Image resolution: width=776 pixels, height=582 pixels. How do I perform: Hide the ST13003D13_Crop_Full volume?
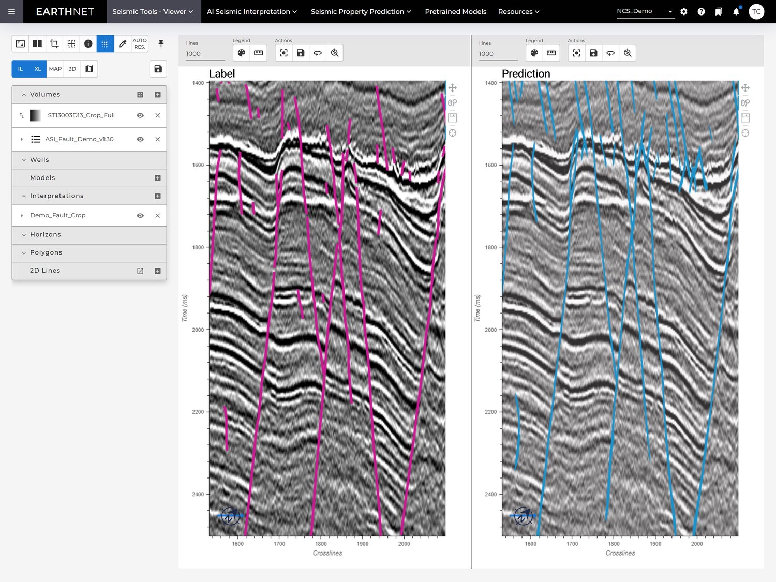click(140, 115)
